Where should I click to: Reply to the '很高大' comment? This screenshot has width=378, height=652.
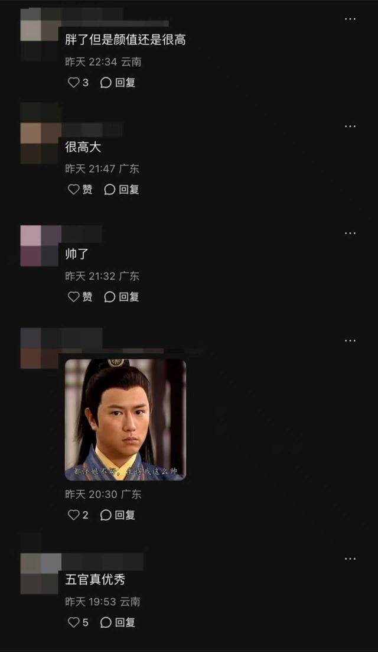click(x=121, y=190)
